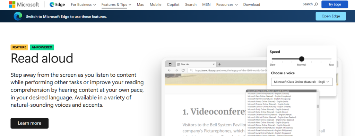Click the forward arrow in illustrated browser

pos(176,70)
